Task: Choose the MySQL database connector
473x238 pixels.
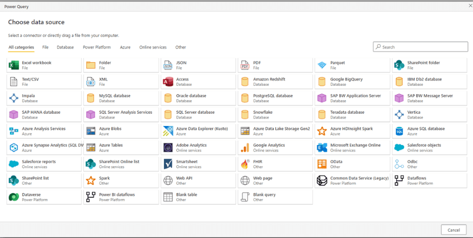Action: click(x=121, y=98)
